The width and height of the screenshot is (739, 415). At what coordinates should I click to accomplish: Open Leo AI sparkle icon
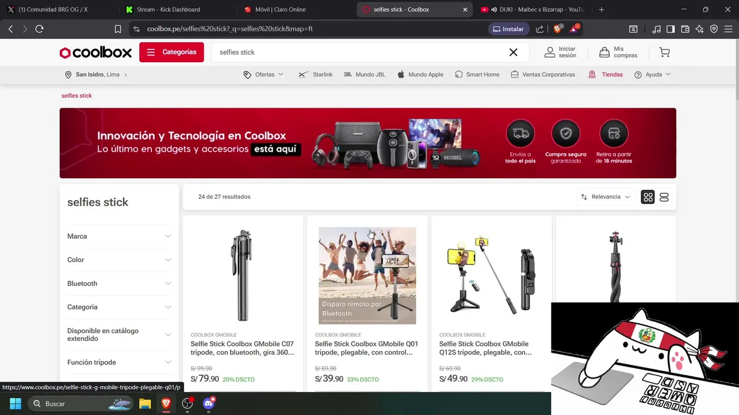click(x=700, y=29)
